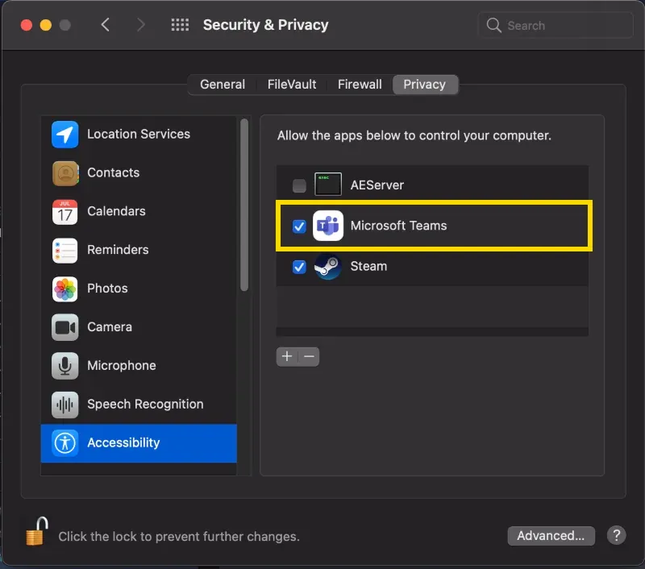This screenshot has height=569, width=645.
Task: Switch to the General tab
Action: click(x=223, y=85)
